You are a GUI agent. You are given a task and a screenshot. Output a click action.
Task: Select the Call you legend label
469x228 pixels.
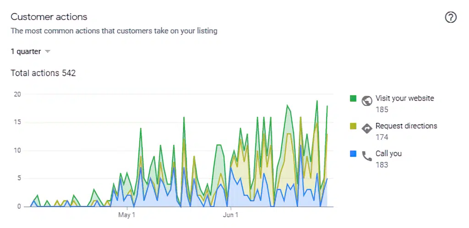click(x=388, y=154)
